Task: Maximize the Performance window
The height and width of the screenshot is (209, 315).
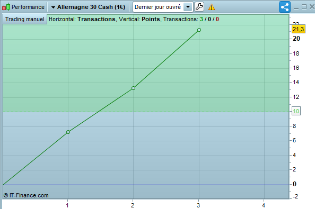Action: pos(304,7)
